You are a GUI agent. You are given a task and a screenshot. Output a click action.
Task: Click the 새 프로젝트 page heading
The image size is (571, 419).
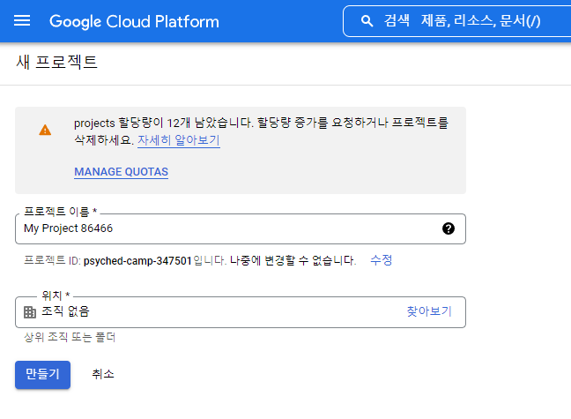click(x=56, y=62)
